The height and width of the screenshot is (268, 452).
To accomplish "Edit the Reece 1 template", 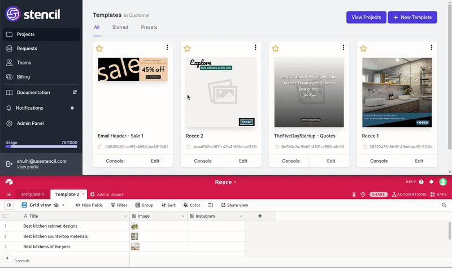I will (x=419, y=161).
